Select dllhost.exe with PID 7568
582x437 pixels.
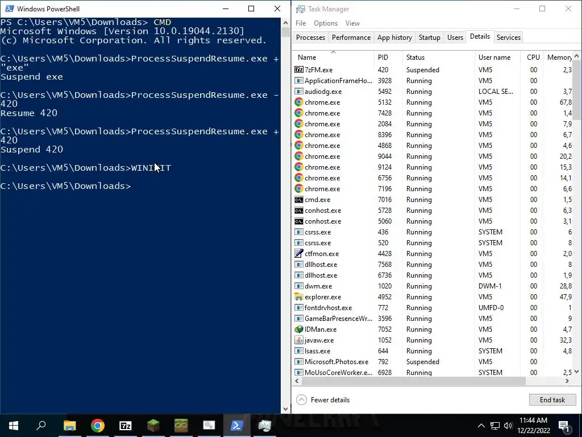click(433, 264)
